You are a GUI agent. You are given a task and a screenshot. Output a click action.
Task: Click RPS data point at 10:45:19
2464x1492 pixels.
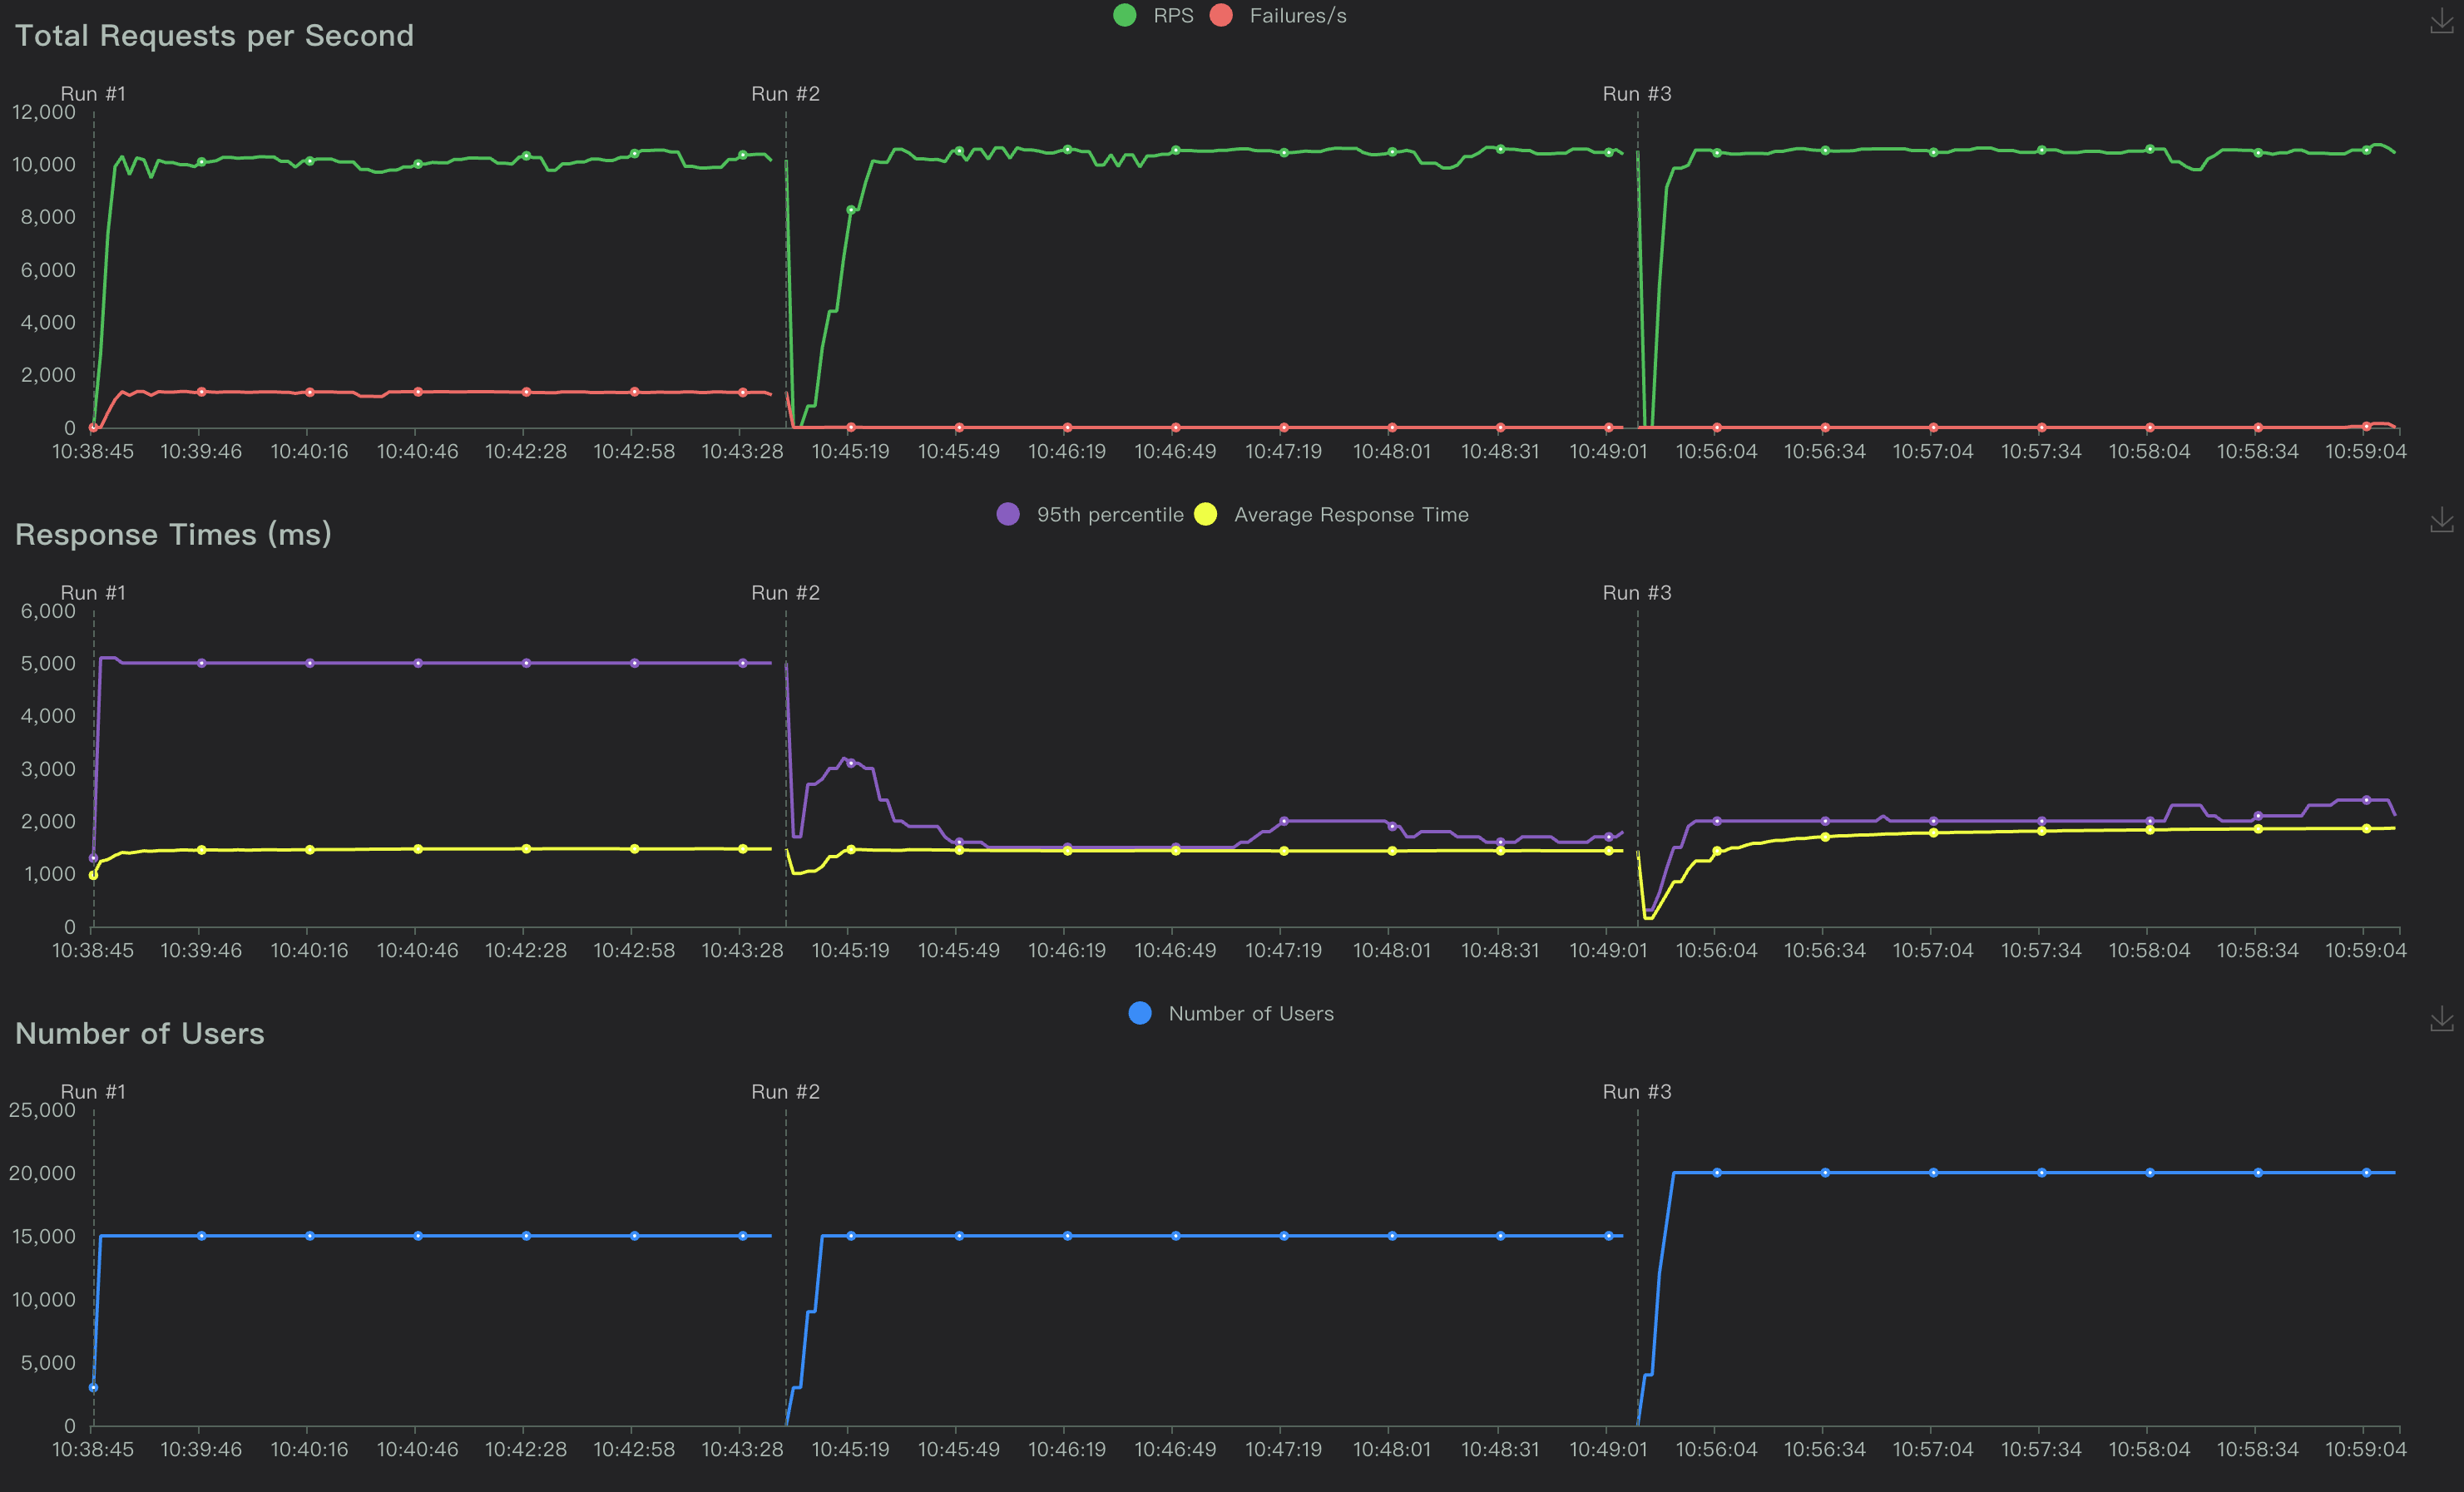851,210
